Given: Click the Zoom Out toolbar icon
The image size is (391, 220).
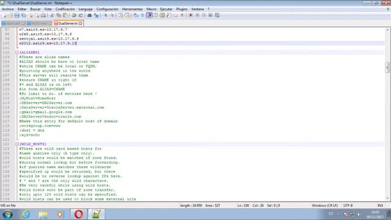Looking at the screenshot, I should click(112, 15).
